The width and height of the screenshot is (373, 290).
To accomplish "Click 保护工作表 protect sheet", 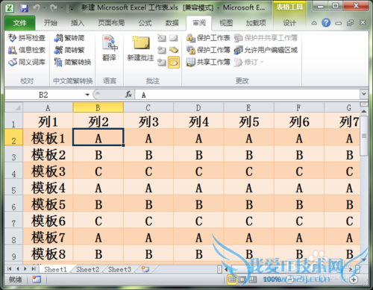I will pyautogui.click(x=208, y=38).
